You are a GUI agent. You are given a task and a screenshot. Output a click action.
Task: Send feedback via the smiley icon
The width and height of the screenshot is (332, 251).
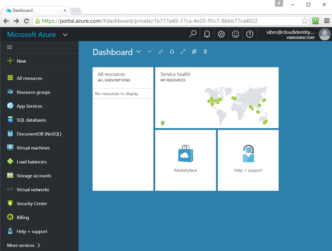pos(235,34)
